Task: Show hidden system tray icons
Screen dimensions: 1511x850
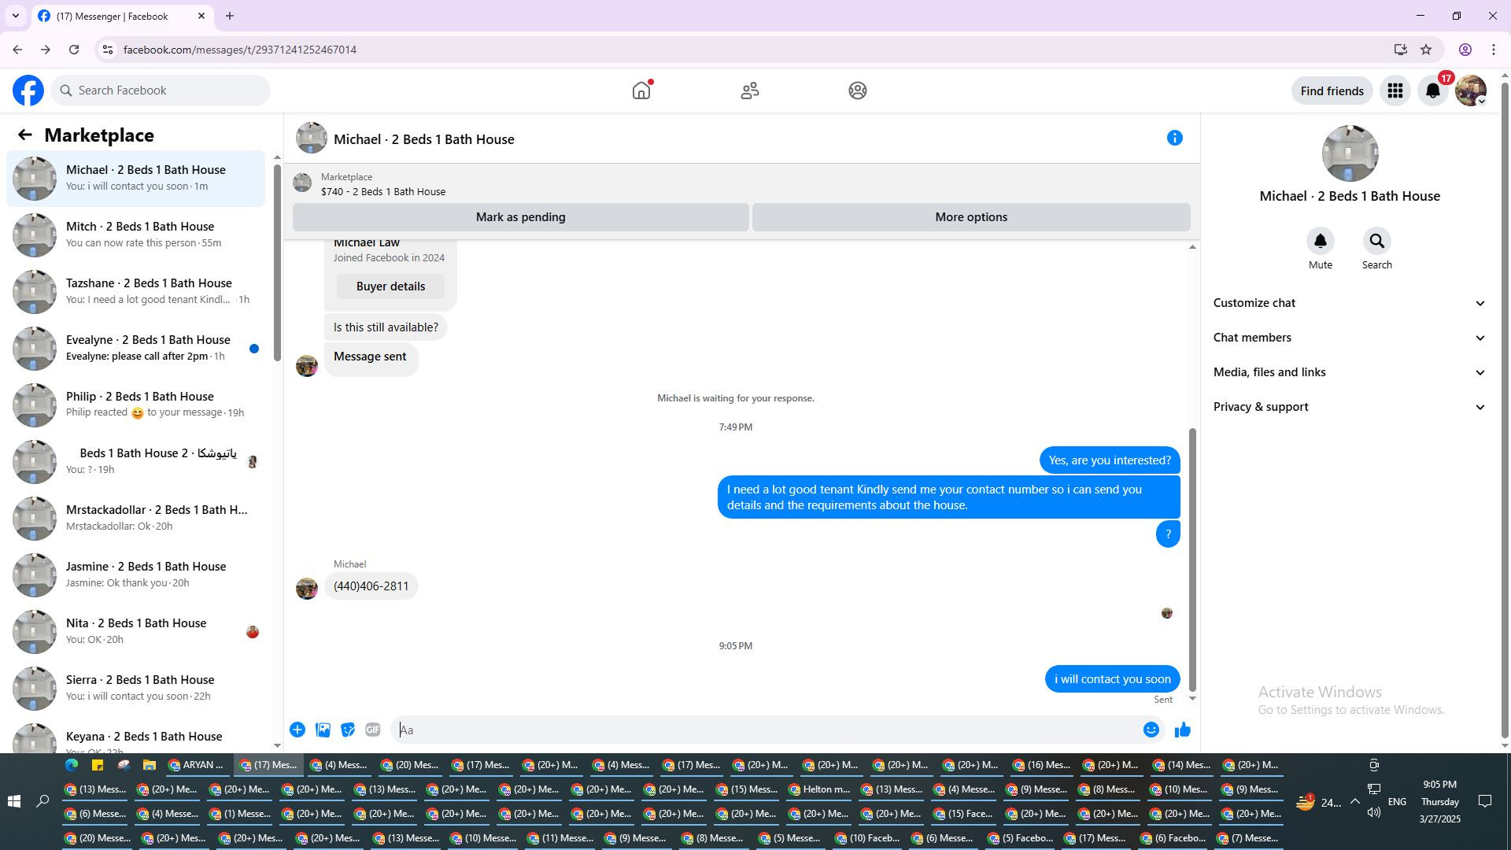Action: click(1354, 801)
